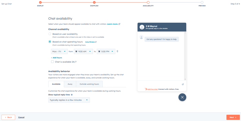Click the Cancel link
This screenshot has height=121, width=241.
(21, 117)
